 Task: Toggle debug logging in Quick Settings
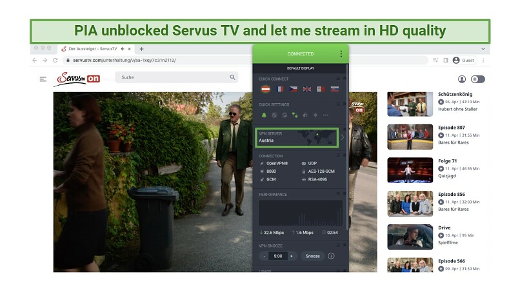pyautogui.click(x=305, y=115)
